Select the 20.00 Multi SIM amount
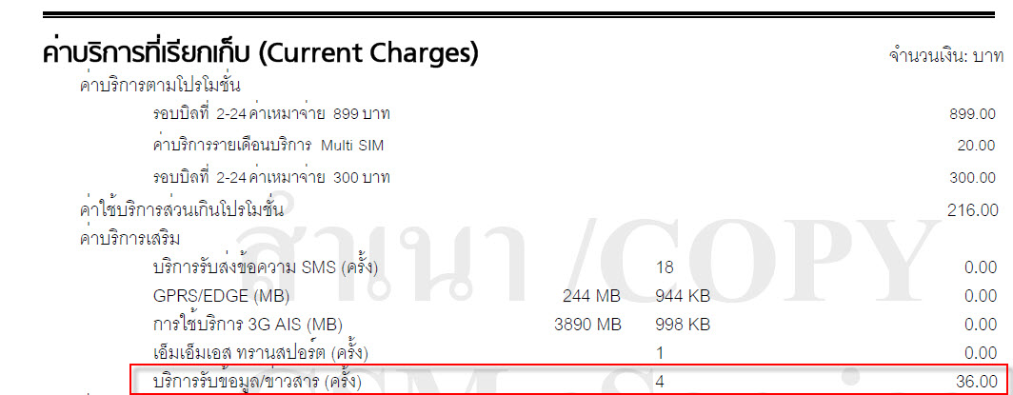The width and height of the screenshot is (1013, 395). tap(976, 146)
